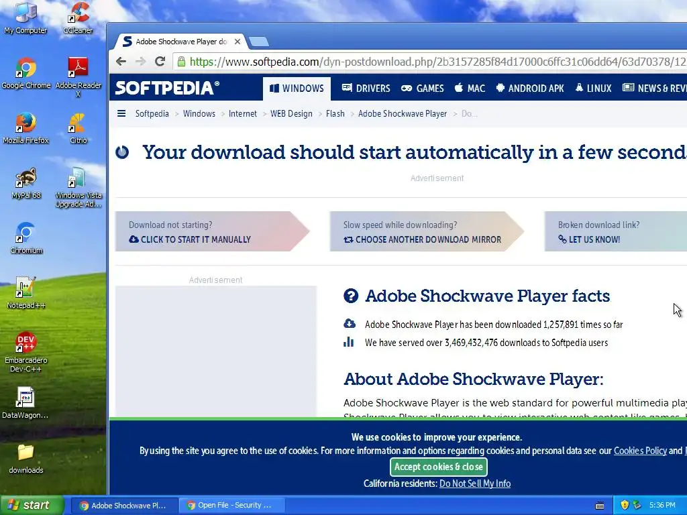
Task: Click the green padlock security icon
Action: 181,62
